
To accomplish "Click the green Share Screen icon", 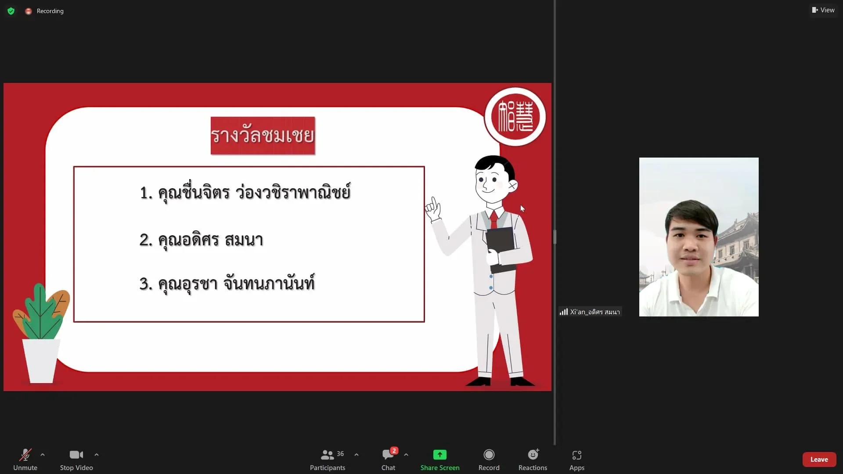I will coord(440,455).
